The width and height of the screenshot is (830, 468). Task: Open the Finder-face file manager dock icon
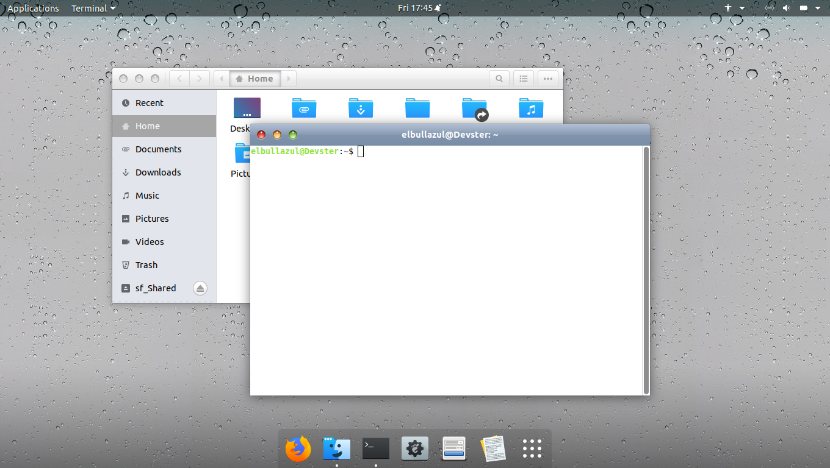(x=336, y=449)
